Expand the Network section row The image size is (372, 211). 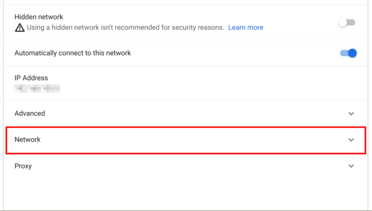[x=186, y=140]
